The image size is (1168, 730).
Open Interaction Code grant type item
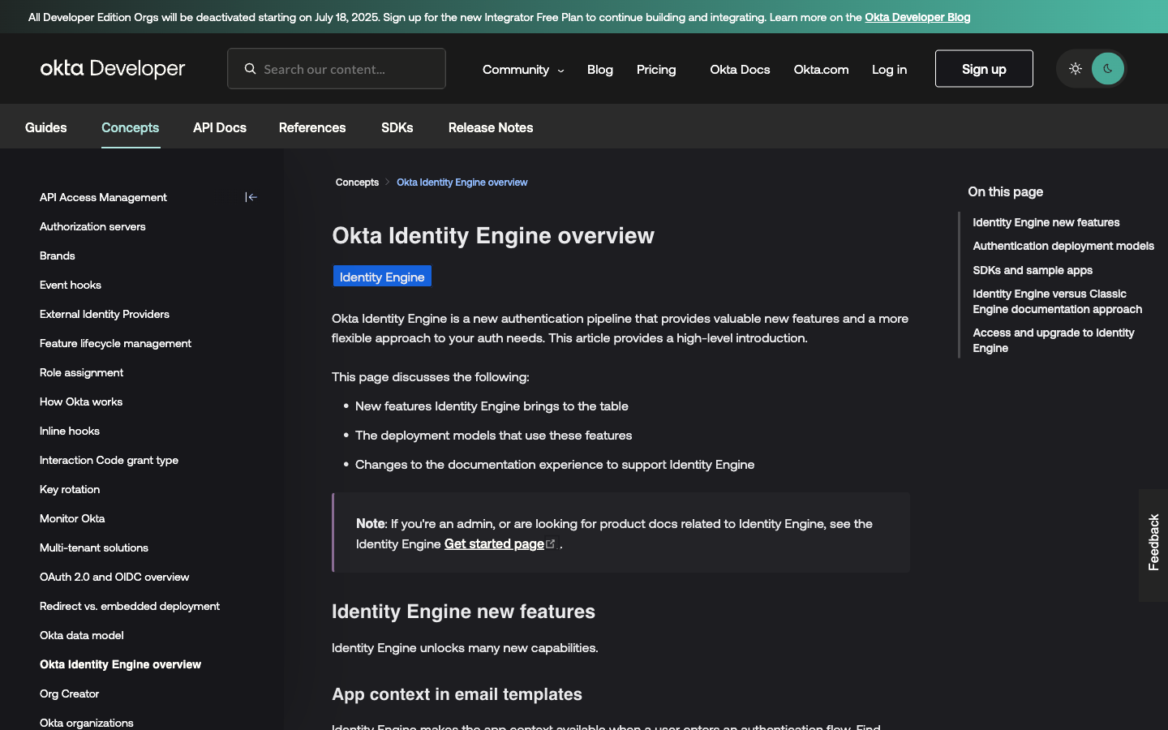109,460
